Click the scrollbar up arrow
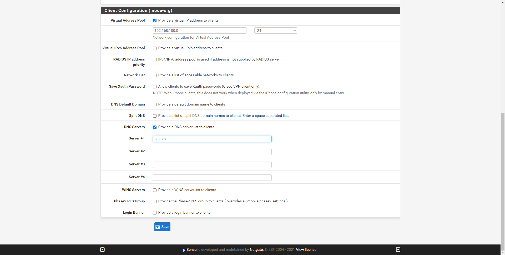This screenshot has width=505, height=255. 503,2
